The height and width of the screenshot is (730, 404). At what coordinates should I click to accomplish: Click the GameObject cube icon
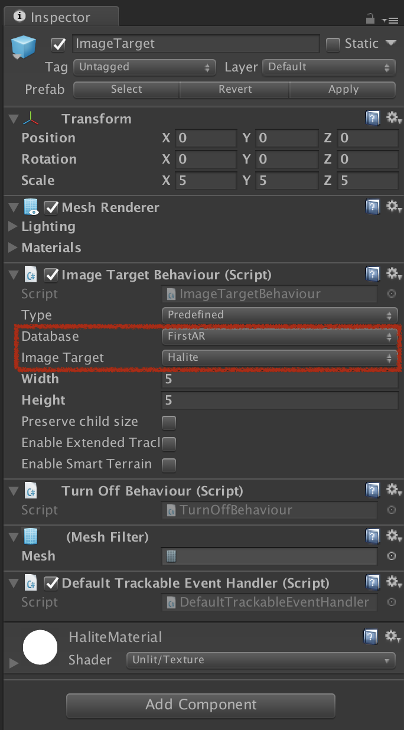pos(24,48)
